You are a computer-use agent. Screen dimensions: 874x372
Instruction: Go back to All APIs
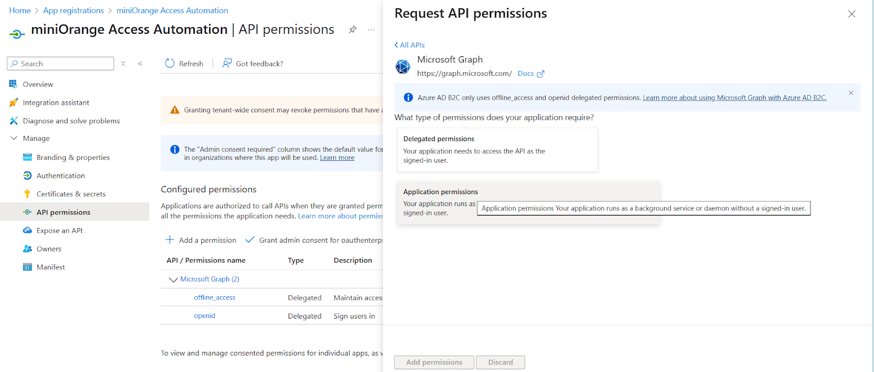tap(410, 45)
